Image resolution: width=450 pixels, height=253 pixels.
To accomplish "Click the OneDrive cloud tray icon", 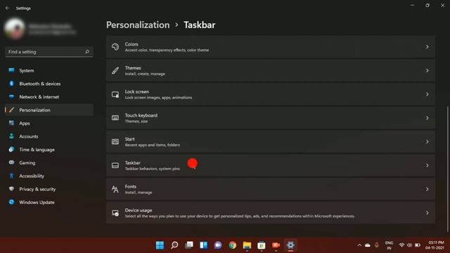I will [x=368, y=245].
